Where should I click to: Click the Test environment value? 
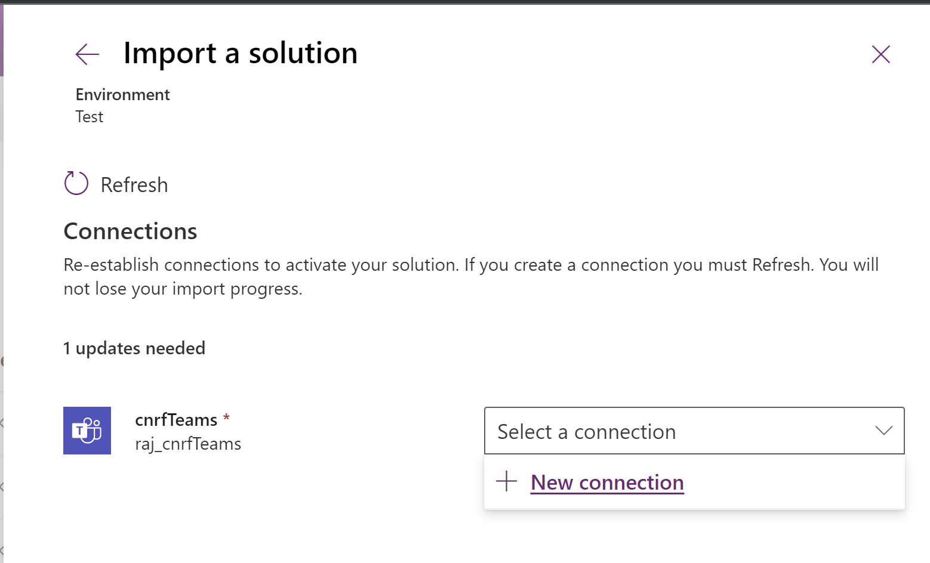tap(90, 117)
